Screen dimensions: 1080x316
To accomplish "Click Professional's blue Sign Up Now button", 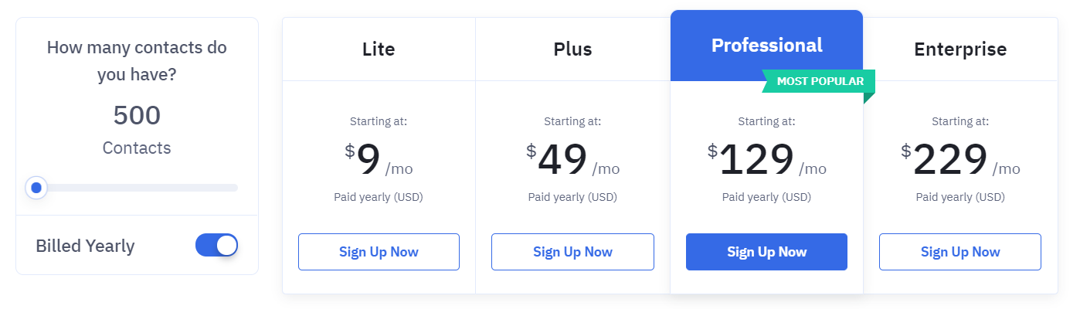I will coord(766,252).
